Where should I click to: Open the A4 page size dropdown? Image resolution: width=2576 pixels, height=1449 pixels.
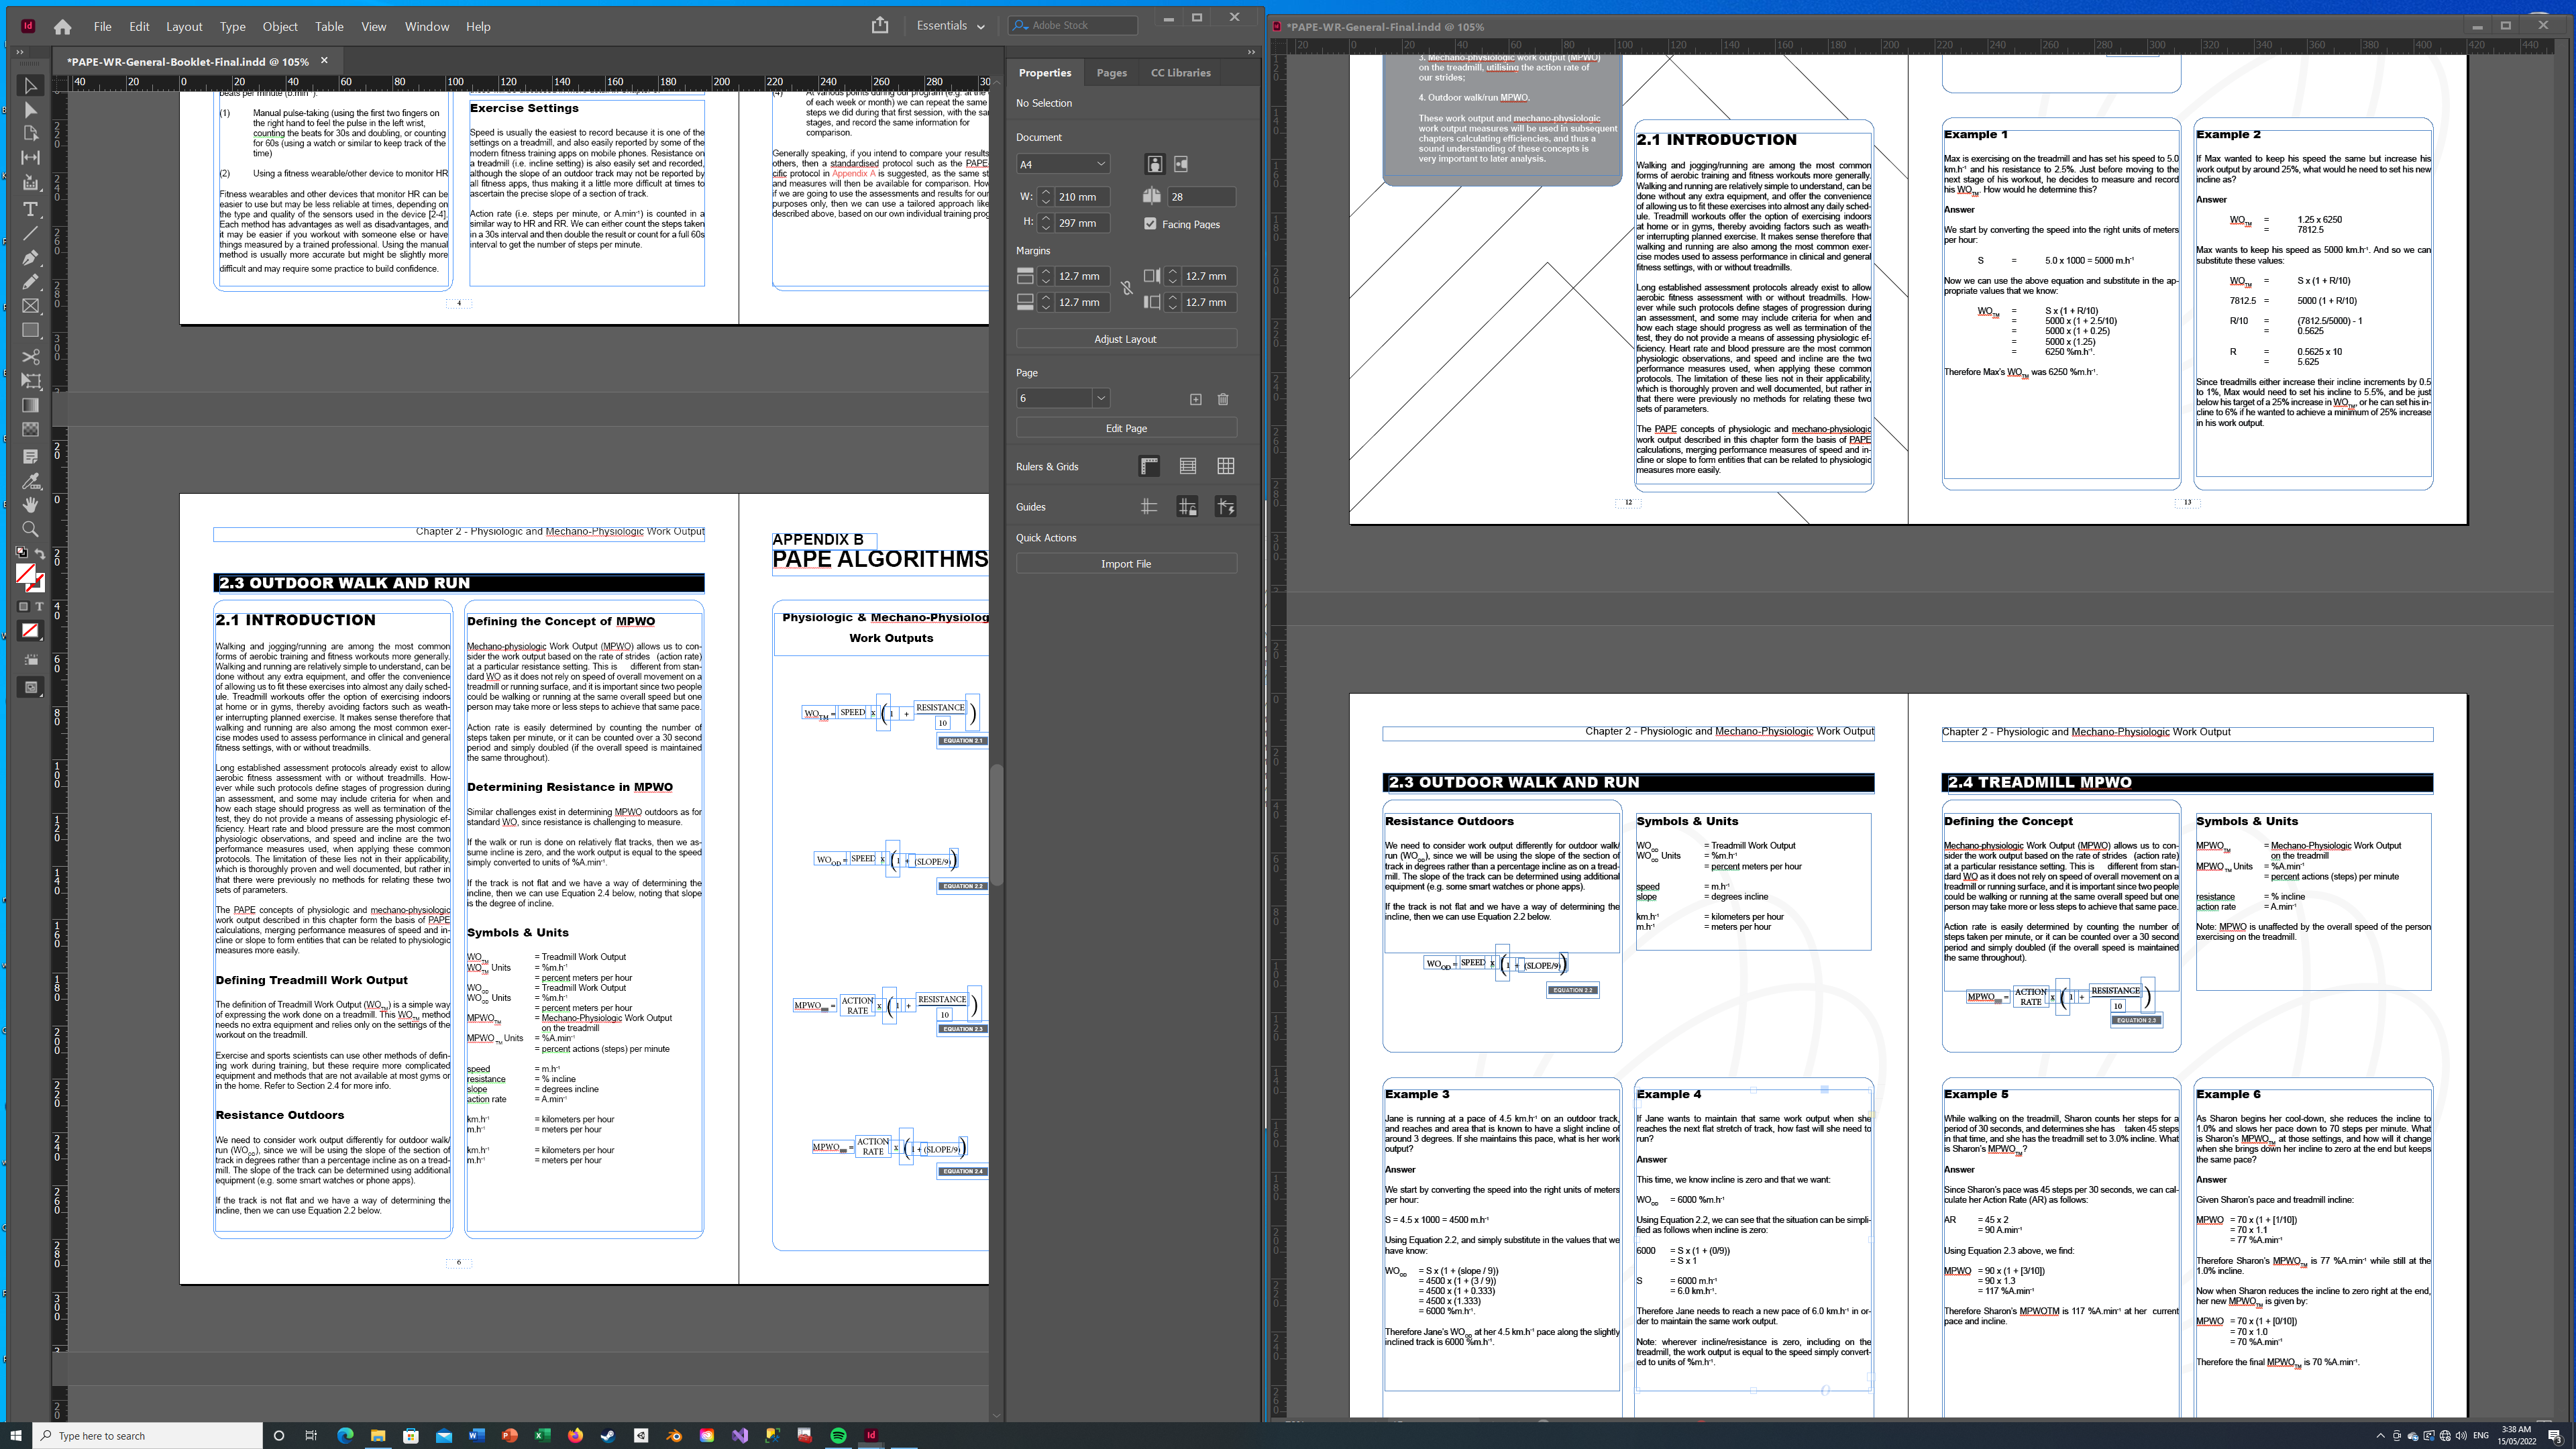(1063, 164)
